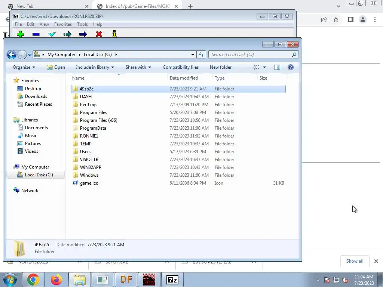Click the red X Delete icon in 7-Zip
This screenshot has height=287, width=383.
click(x=99, y=34)
